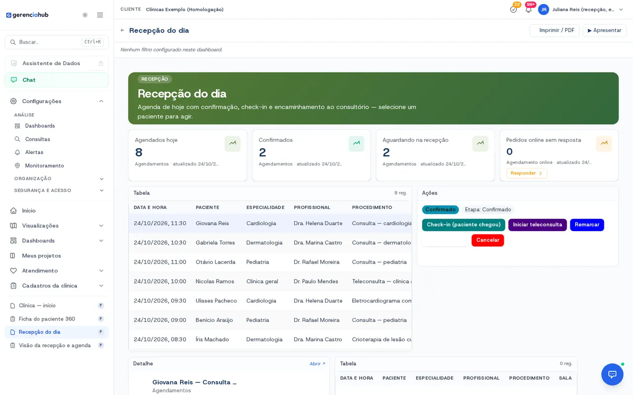633x395 pixels.
Task: Open Consultas in sidebar
Action: pos(38,139)
